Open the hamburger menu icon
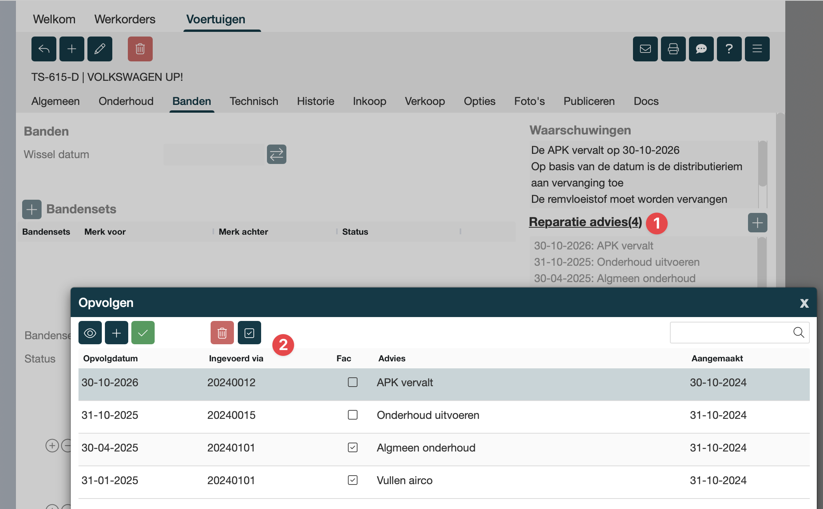The width and height of the screenshot is (823, 509). [x=757, y=49]
